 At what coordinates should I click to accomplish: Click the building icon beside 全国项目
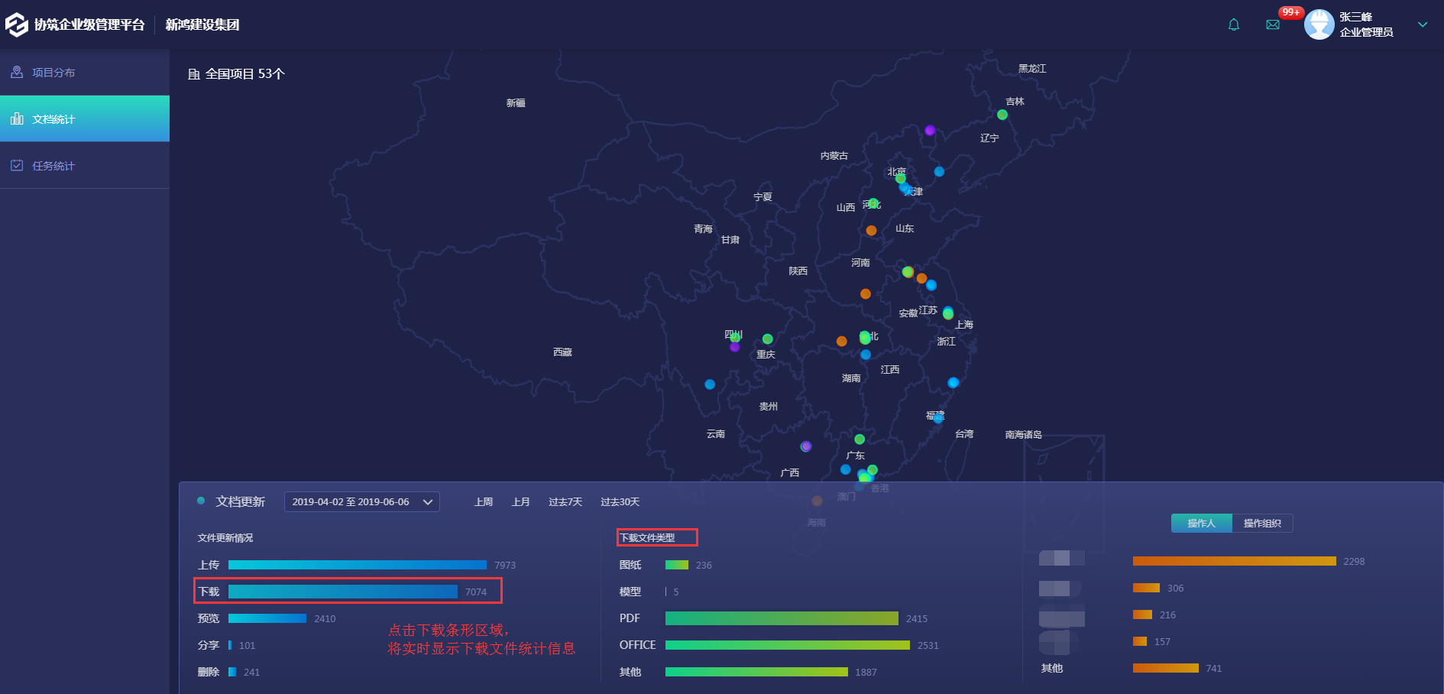point(193,73)
